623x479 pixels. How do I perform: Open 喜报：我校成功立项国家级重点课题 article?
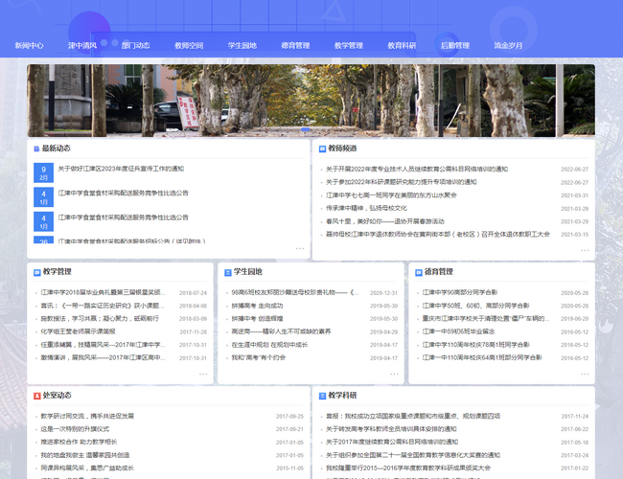click(413, 416)
